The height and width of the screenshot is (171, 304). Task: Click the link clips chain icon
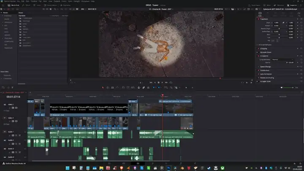pos(144,87)
